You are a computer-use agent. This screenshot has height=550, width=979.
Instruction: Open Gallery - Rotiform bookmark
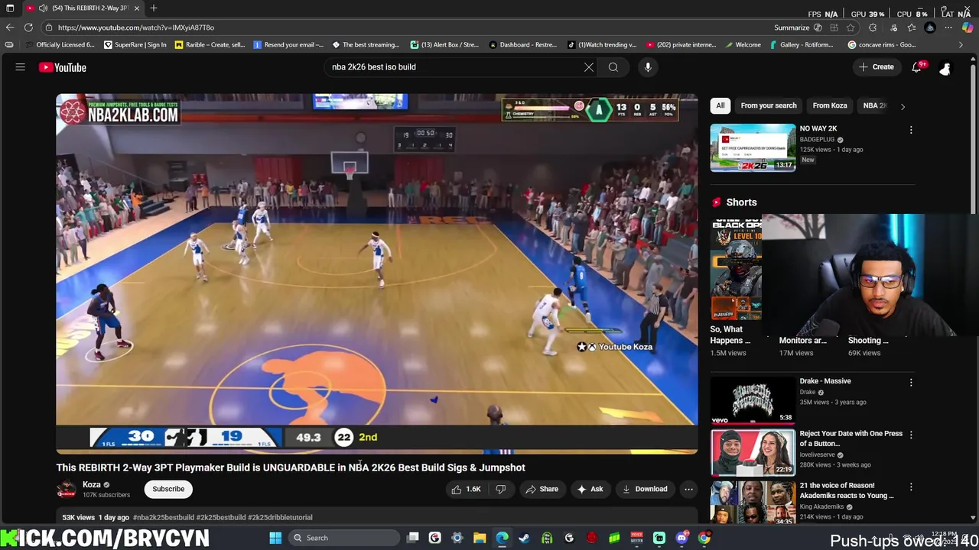point(800,45)
